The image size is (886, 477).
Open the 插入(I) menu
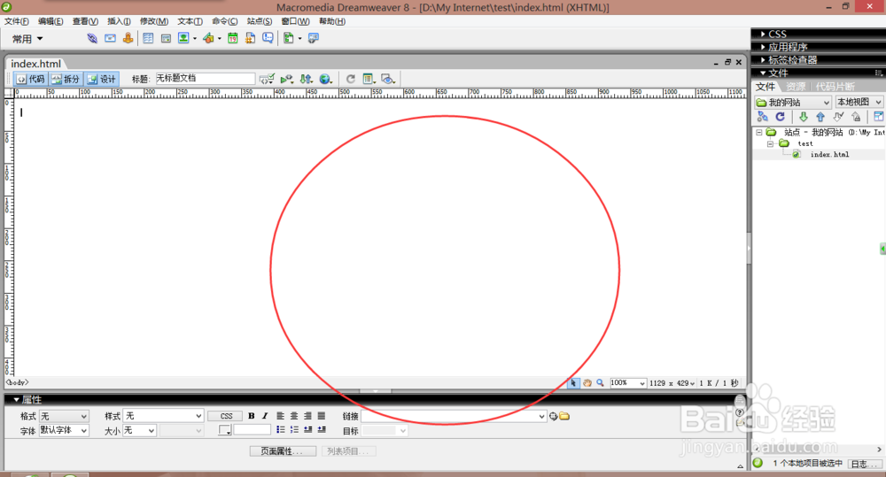tap(119, 21)
